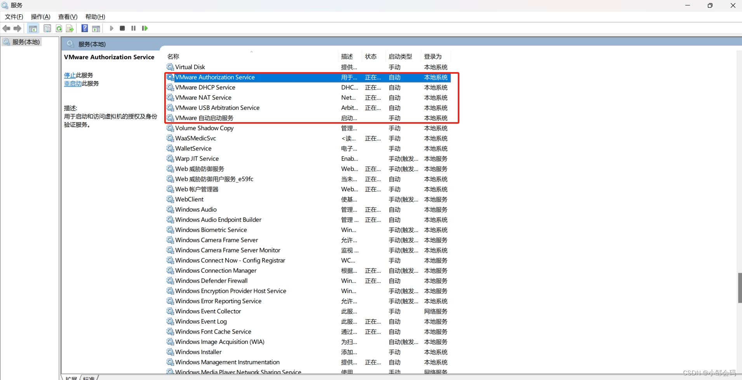The height and width of the screenshot is (380, 742).
Task: Select Windows Image Acquisition (WIA) row
Action: 308,342
